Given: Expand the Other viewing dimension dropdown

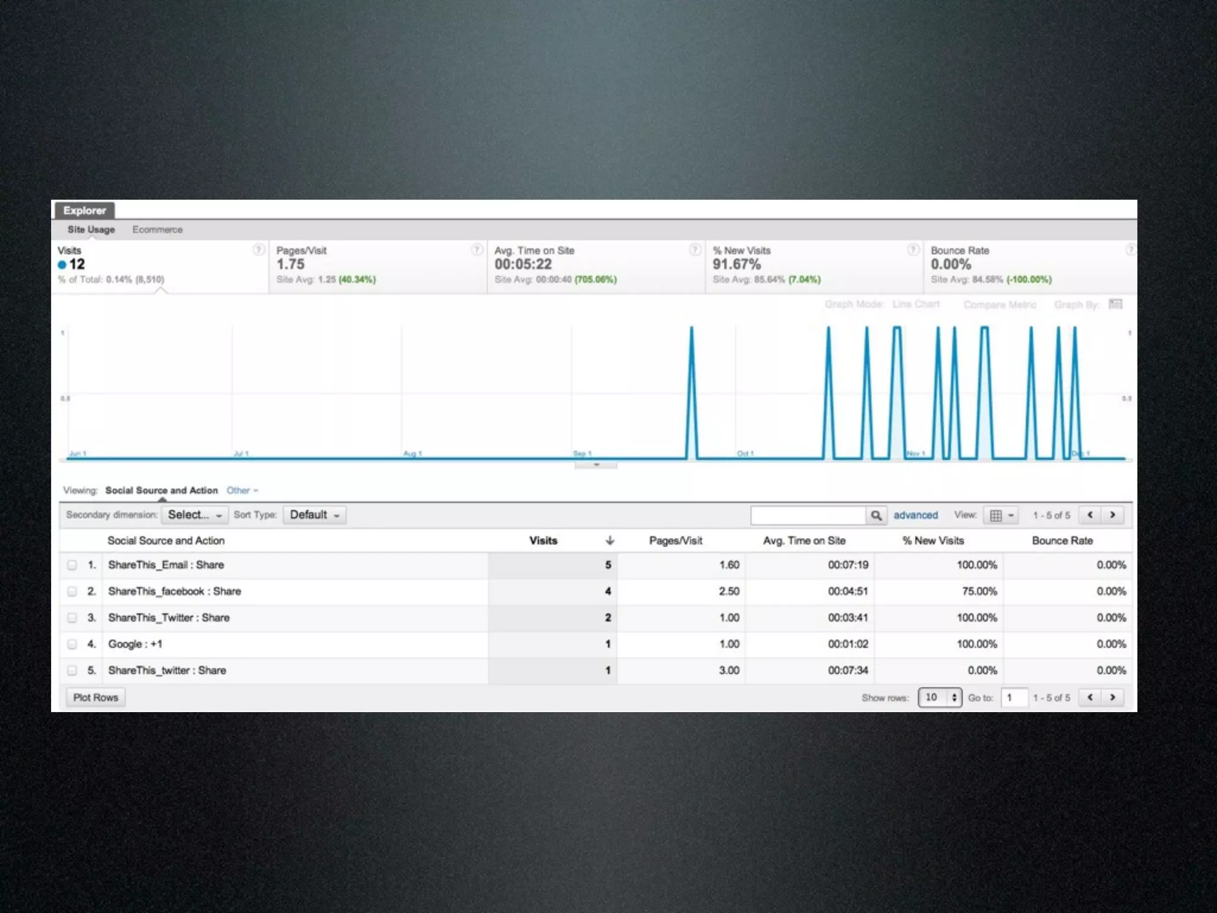Looking at the screenshot, I should pos(242,490).
